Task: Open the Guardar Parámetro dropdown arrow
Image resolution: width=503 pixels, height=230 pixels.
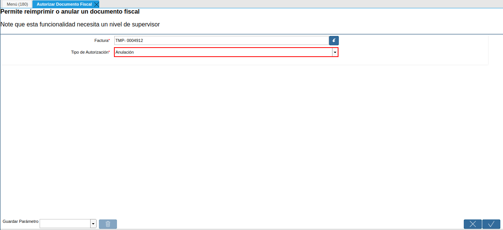Action: [x=93, y=224]
